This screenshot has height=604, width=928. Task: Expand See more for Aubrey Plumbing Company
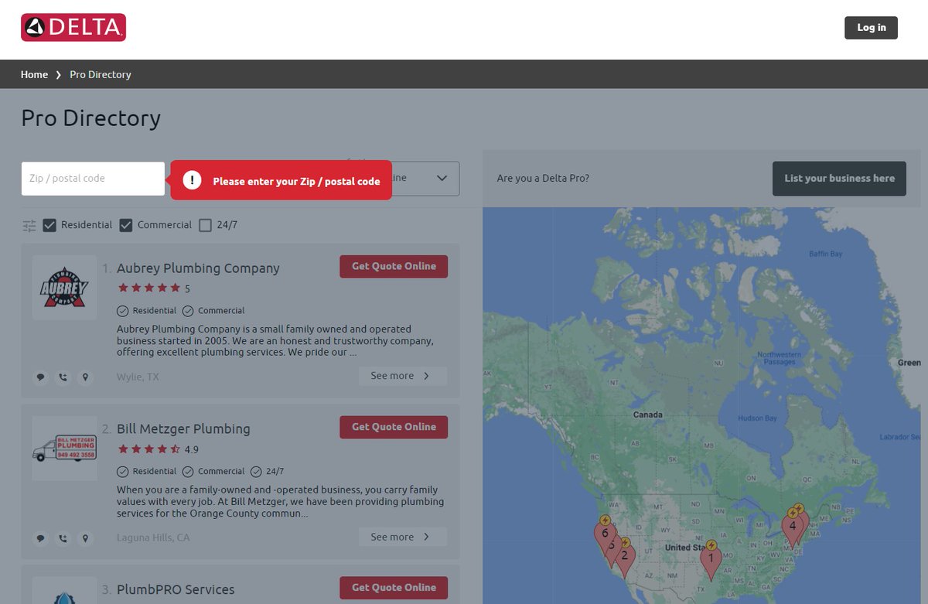tap(403, 376)
